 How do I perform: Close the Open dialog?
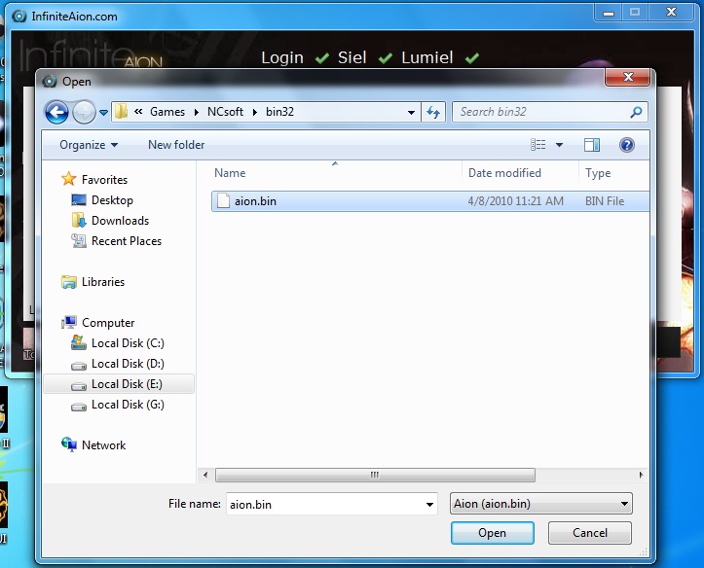(x=628, y=77)
